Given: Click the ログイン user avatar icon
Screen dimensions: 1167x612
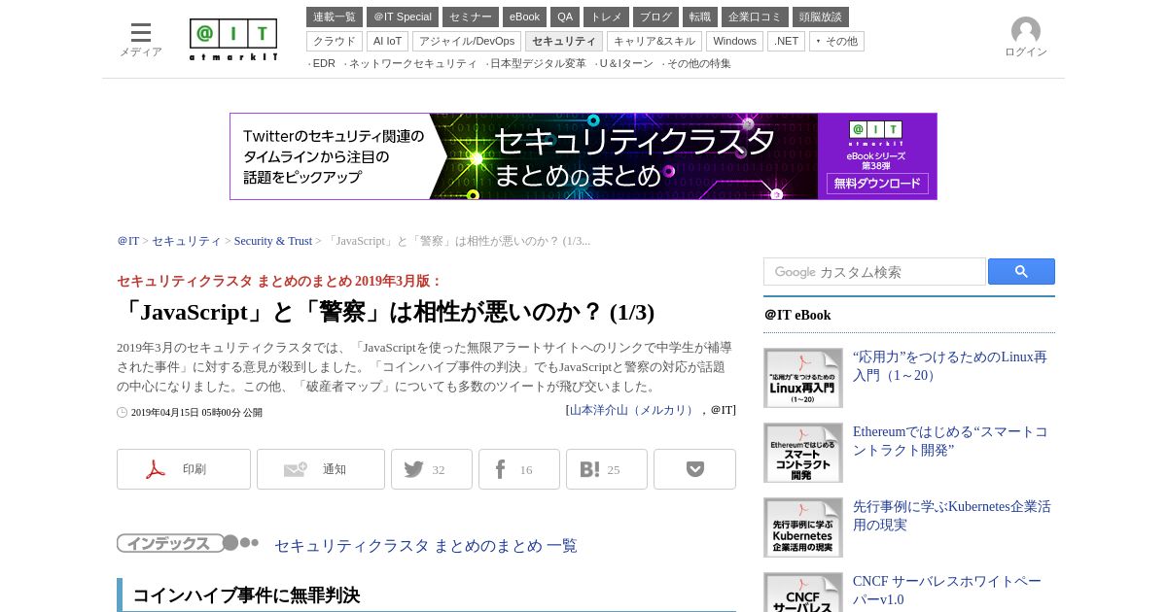Looking at the screenshot, I should point(1026,31).
